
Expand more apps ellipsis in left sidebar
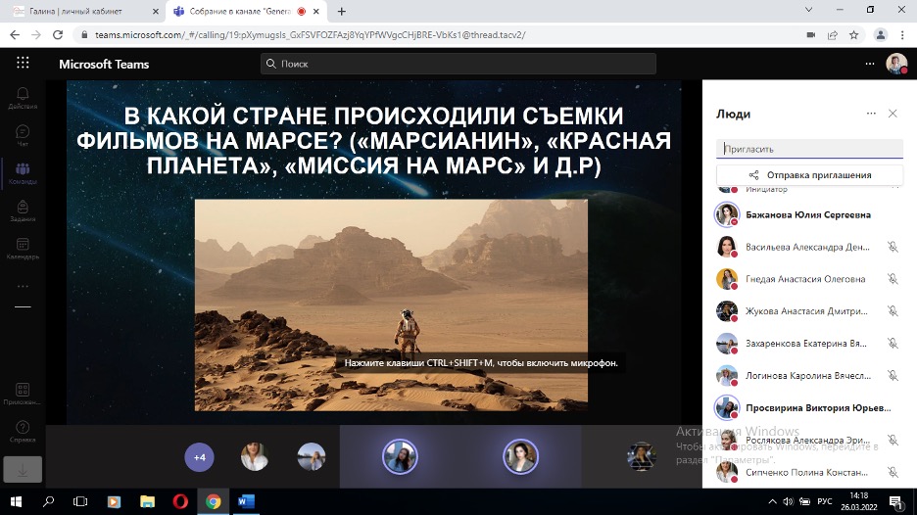point(23,287)
